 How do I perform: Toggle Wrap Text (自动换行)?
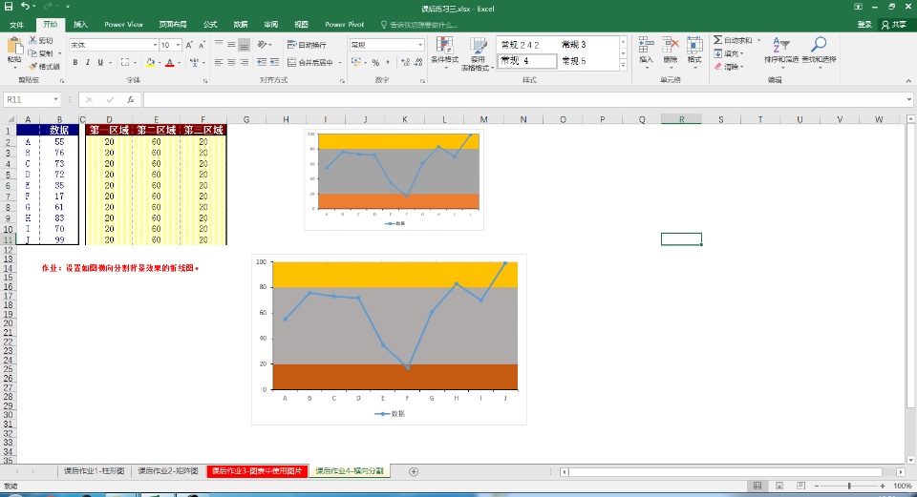pyautogui.click(x=306, y=45)
